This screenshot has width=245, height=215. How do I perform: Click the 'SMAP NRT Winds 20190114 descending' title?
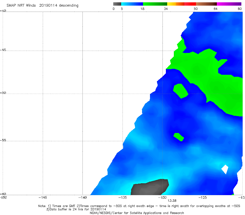coord(42,5)
